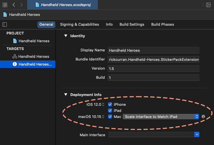214x145 pixels.
Task: Open the Main Interface dropdown
Action: [x=154, y=135]
